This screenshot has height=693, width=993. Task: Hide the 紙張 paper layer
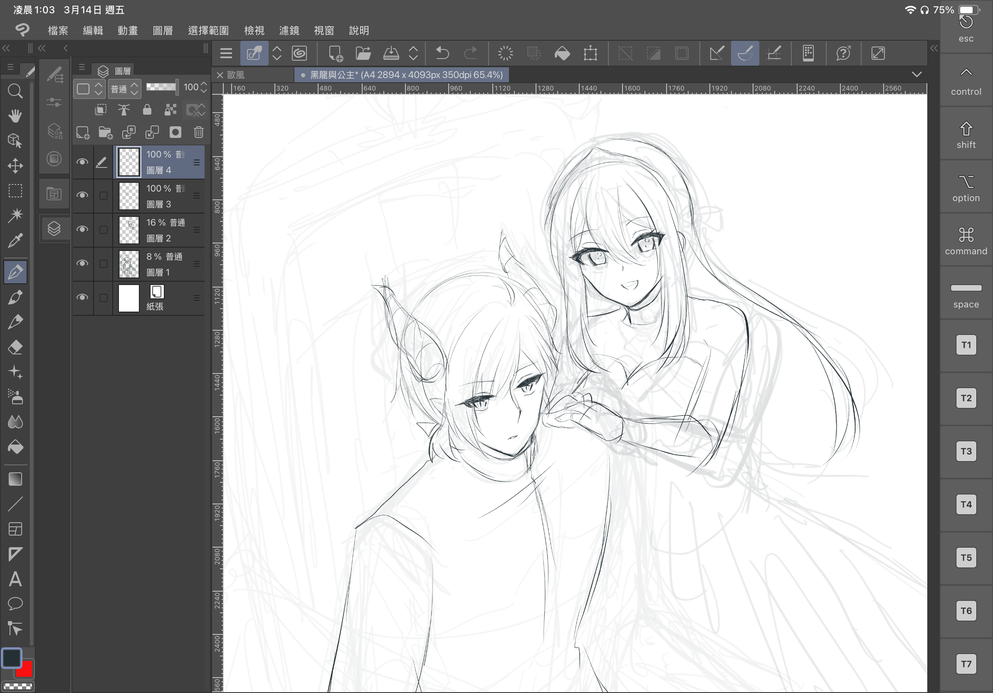(x=82, y=297)
